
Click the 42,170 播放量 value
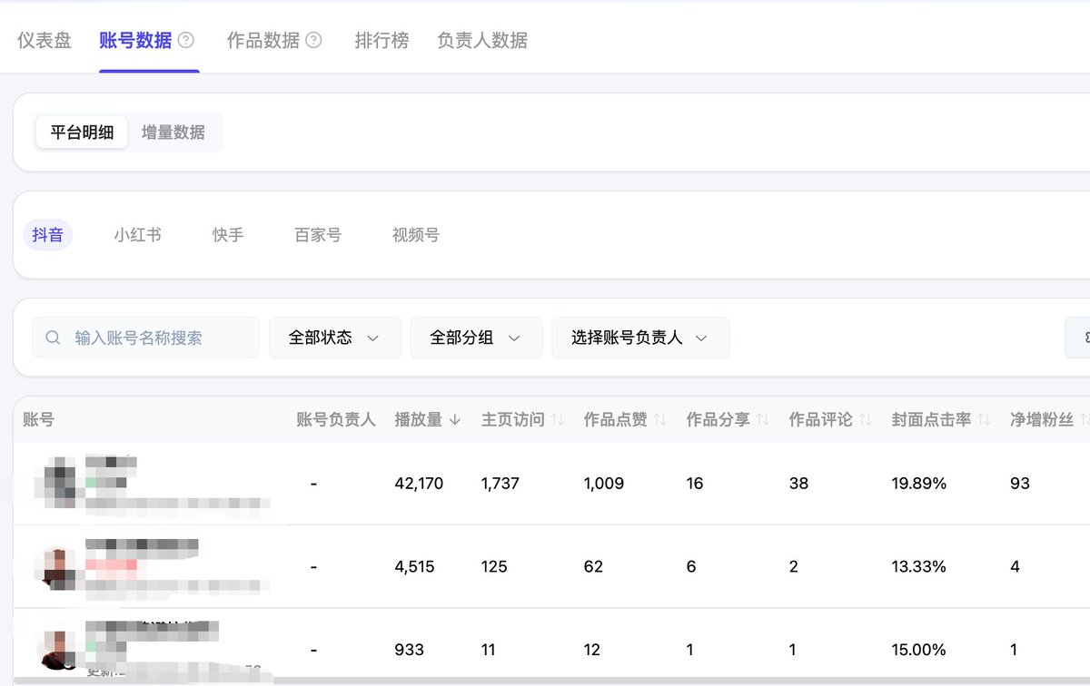(419, 484)
